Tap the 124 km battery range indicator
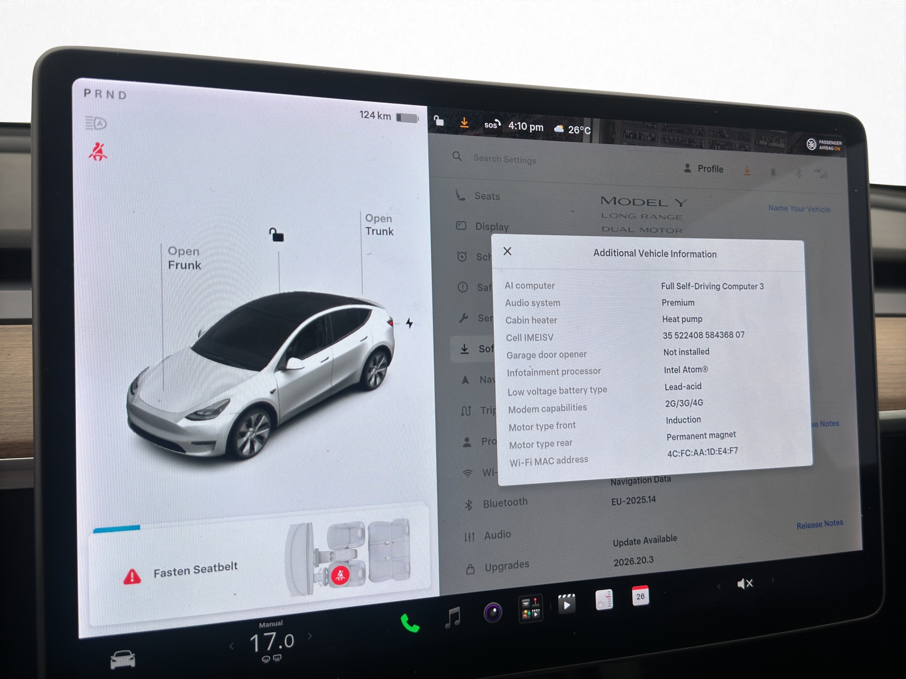The height and width of the screenshot is (679, 906). pos(388,116)
